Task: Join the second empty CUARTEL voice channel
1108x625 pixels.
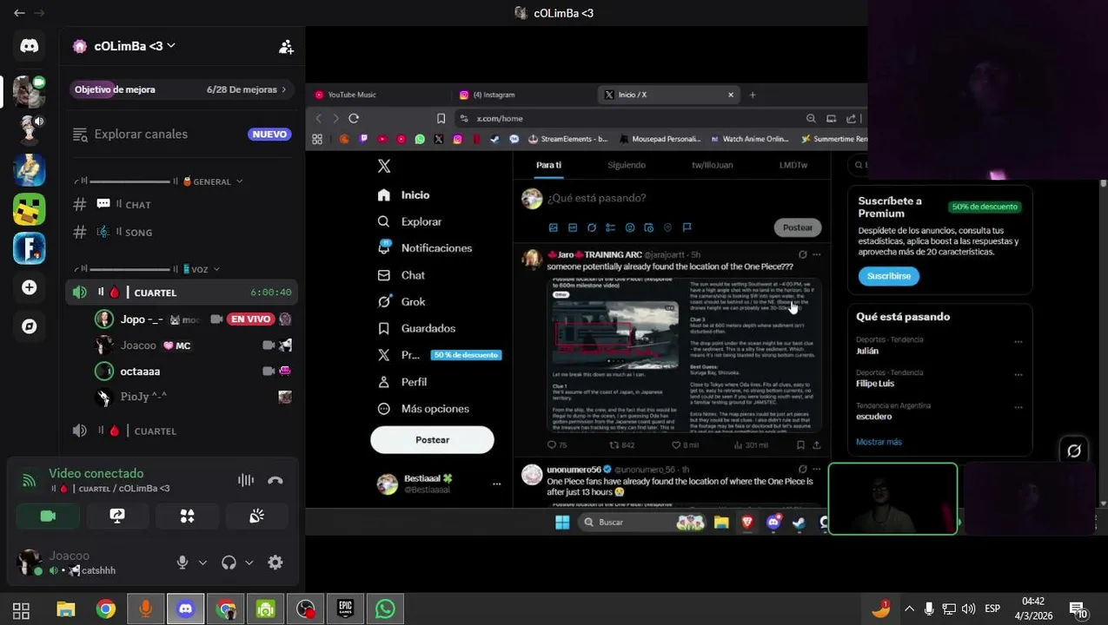Action: point(182,431)
